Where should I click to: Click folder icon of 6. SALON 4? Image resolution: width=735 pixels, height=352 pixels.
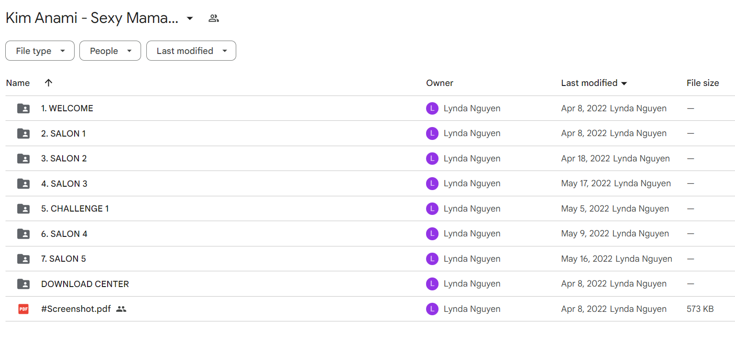click(x=23, y=234)
